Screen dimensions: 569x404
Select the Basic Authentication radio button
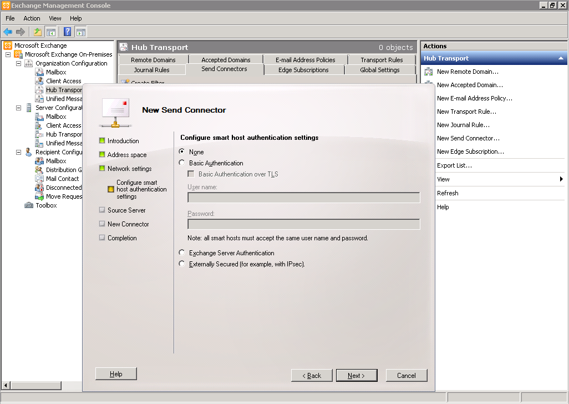click(x=182, y=163)
